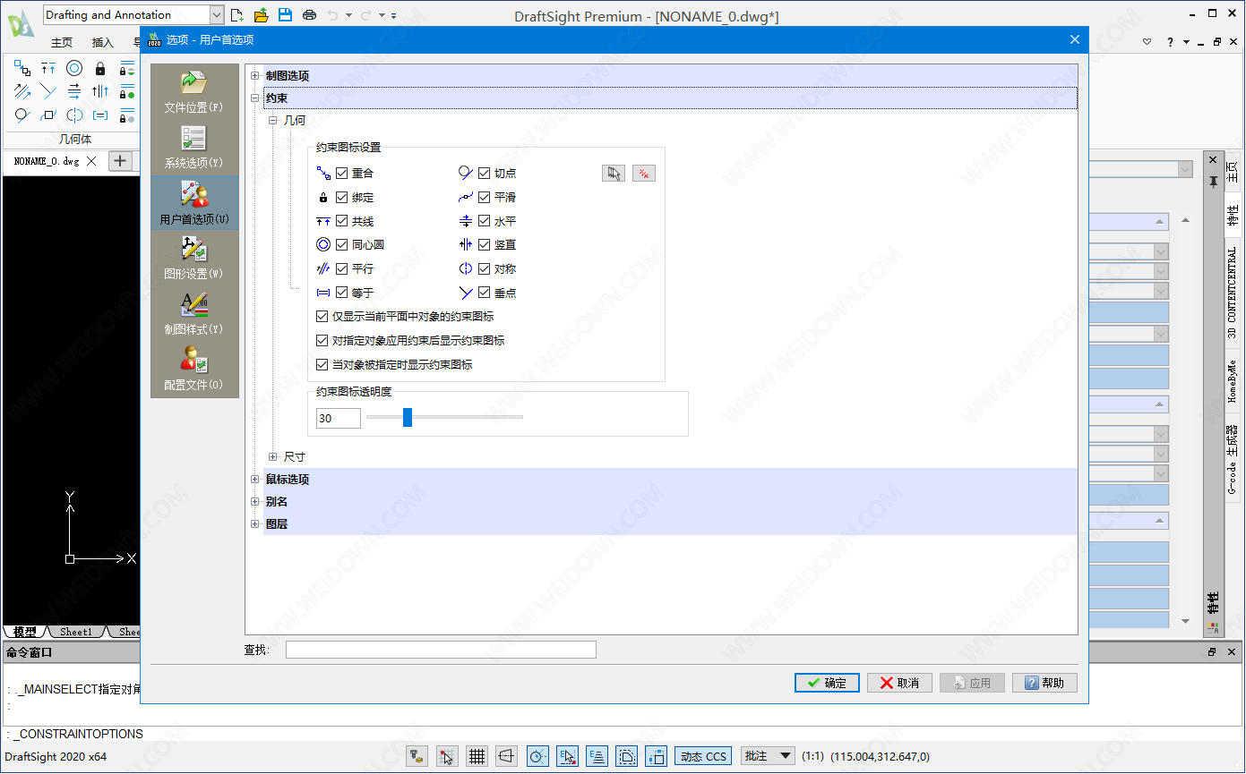Click the Parallel constraint tool in the ribbon
The height and width of the screenshot is (774, 1246).
point(22,91)
